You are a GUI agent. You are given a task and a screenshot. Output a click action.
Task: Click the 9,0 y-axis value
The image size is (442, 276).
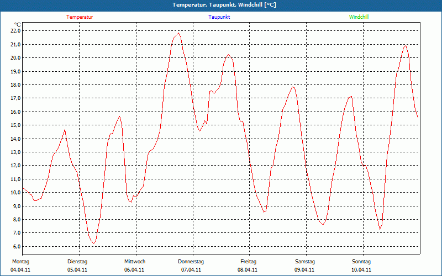pyautogui.click(x=17, y=206)
